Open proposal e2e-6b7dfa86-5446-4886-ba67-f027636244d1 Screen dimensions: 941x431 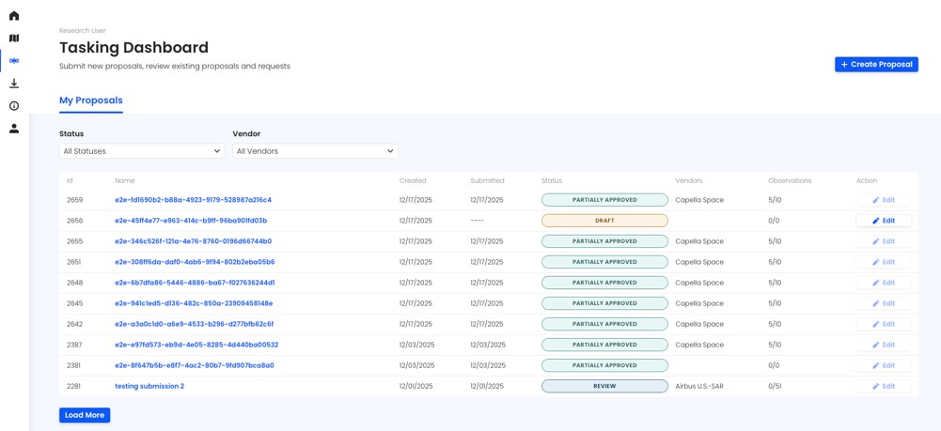pyautogui.click(x=195, y=283)
